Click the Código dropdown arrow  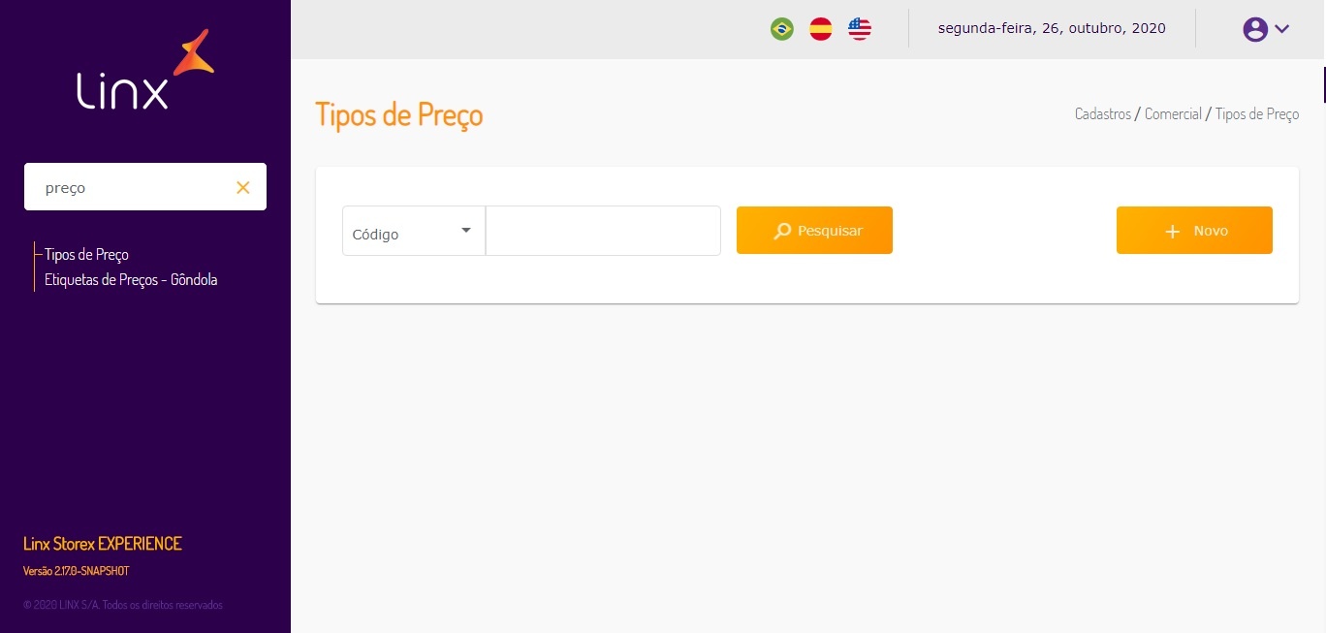click(x=466, y=231)
